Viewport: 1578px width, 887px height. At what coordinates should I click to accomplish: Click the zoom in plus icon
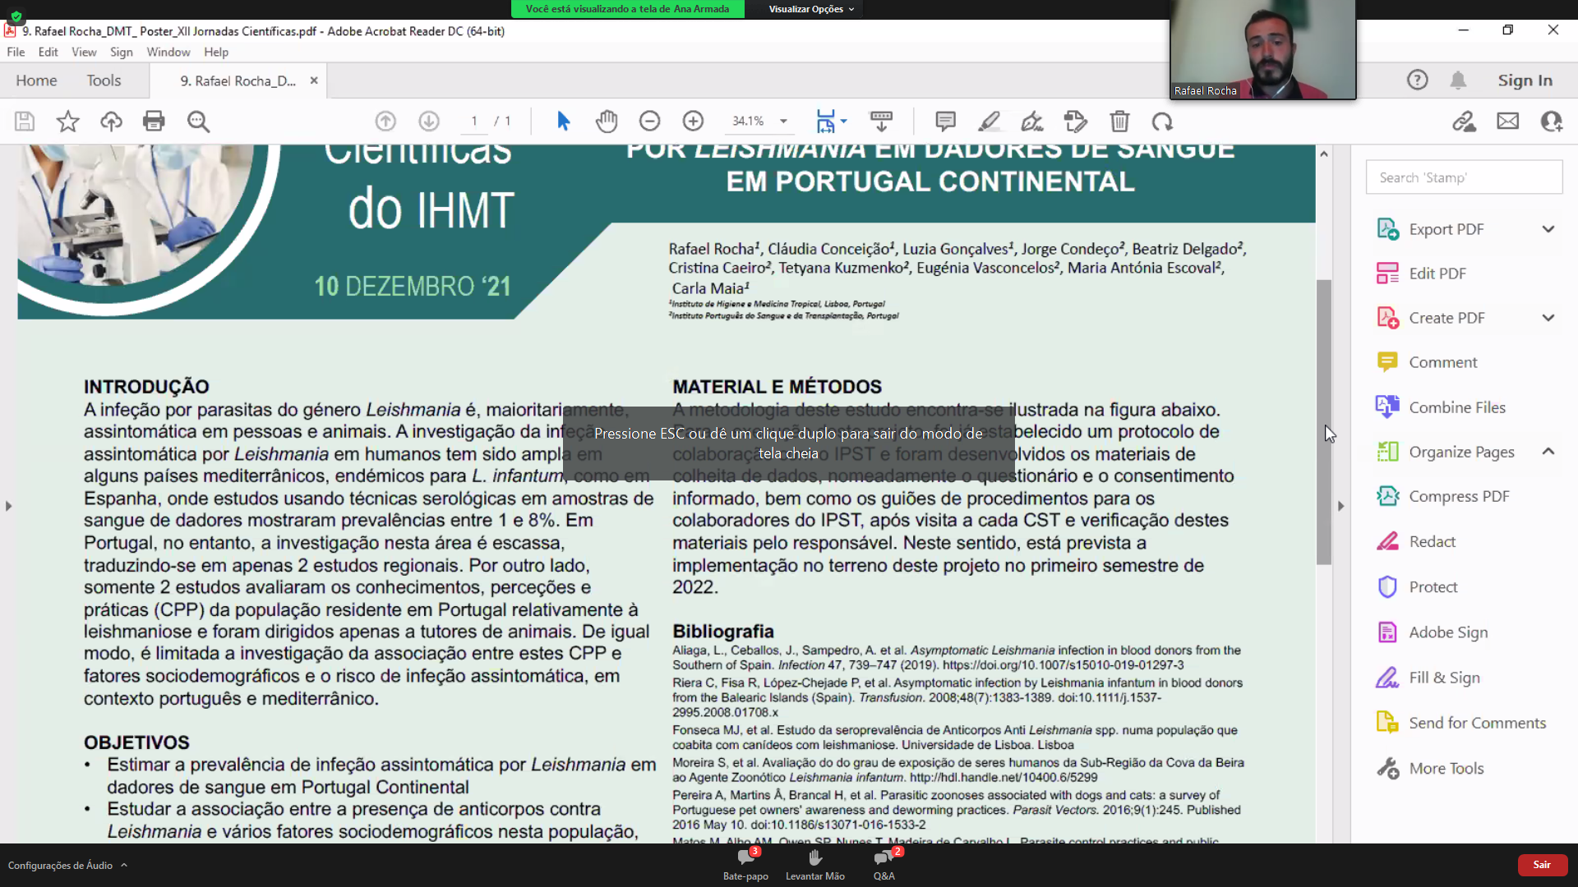pyautogui.click(x=693, y=122)
